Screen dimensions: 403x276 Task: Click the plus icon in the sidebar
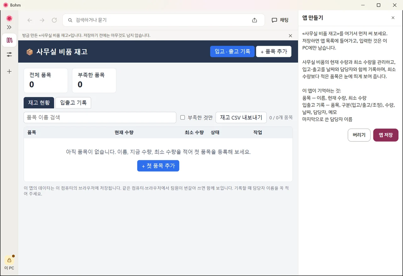[9, 71]
